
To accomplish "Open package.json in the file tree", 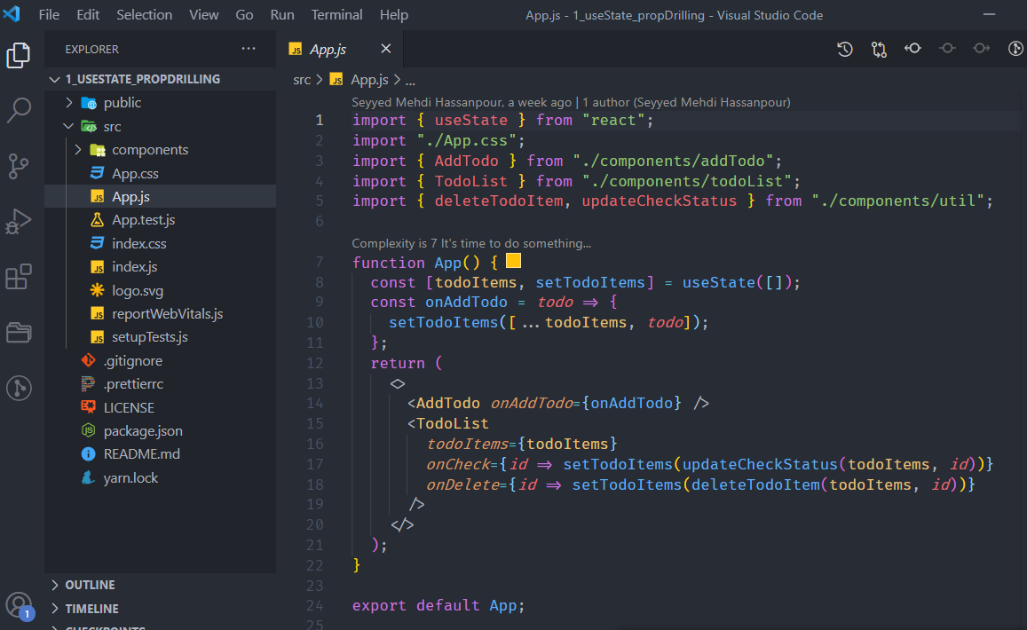I will 142,431.
